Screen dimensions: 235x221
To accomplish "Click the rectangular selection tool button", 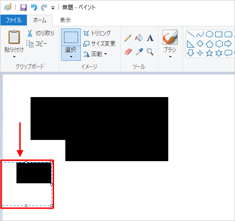I will click(71, 37).
